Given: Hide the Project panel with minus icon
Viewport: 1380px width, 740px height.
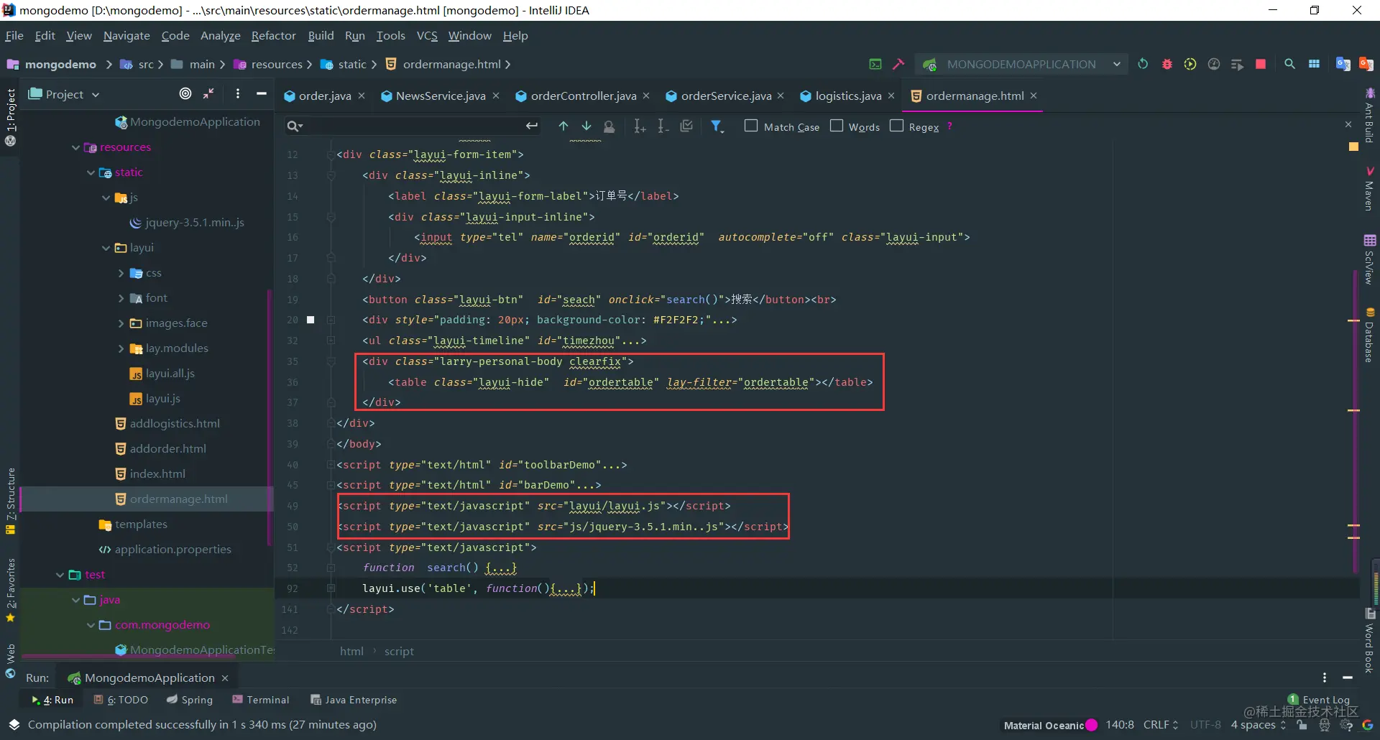Looking at the screenshot, I should [x=262, y=93].
